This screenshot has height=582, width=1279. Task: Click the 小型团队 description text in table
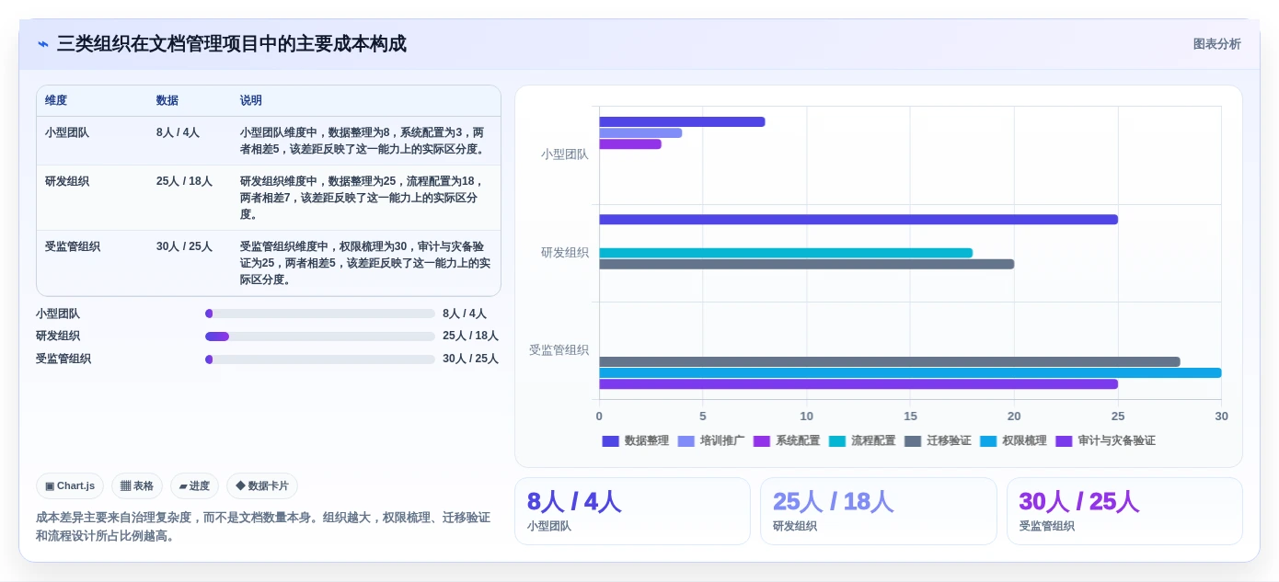(363, 141)
